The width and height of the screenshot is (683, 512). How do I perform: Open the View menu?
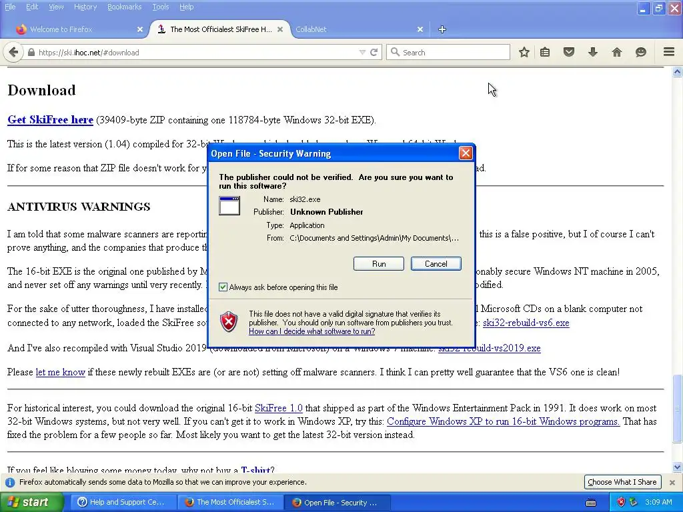point(56,7)
